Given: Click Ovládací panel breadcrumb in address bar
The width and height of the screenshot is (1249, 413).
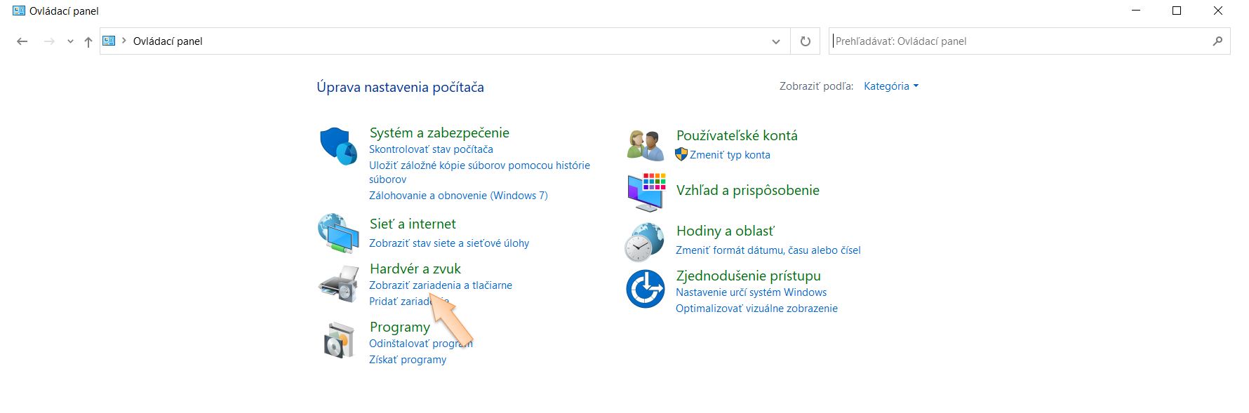Looking at the screenshot, I should coord(168,41).
